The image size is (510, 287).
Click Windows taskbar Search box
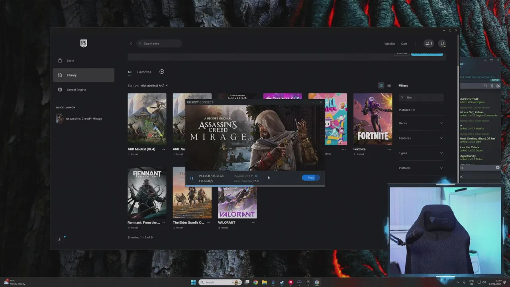click(220, 282)
